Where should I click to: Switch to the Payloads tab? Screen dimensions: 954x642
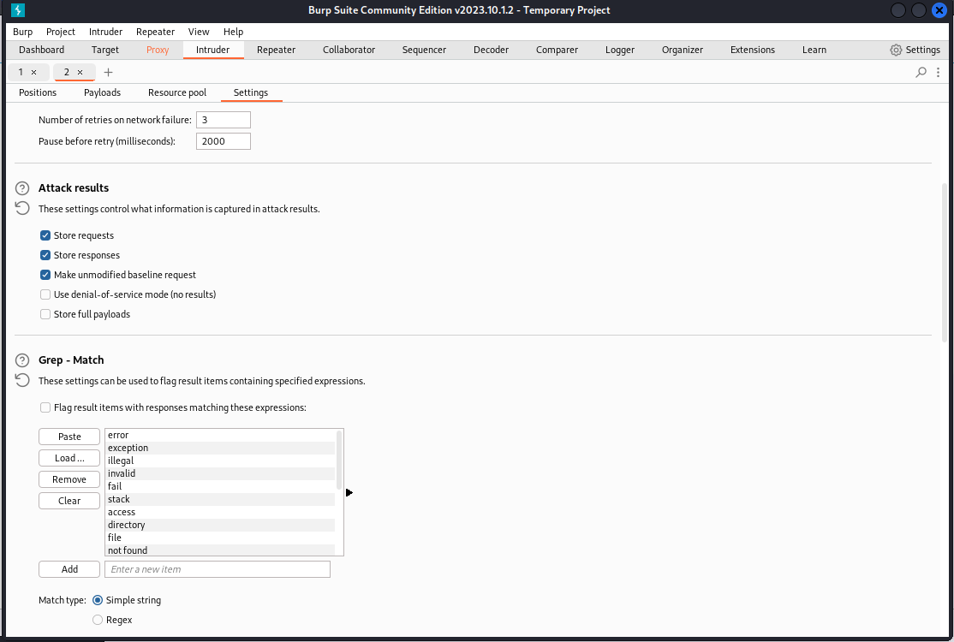coord(102,92)
